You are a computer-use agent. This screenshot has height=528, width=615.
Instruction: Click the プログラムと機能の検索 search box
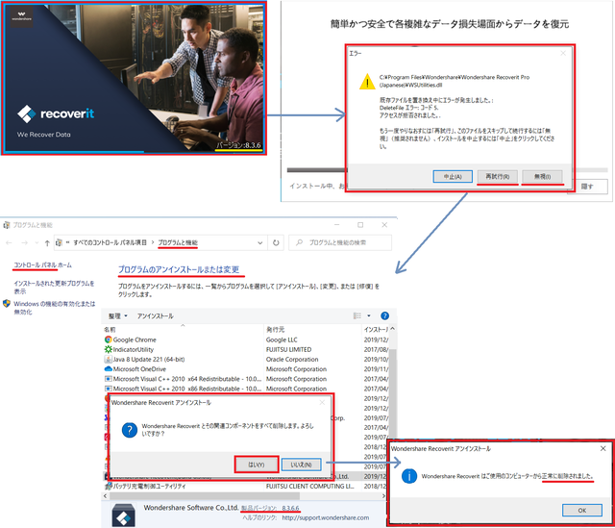pos(340,242)
